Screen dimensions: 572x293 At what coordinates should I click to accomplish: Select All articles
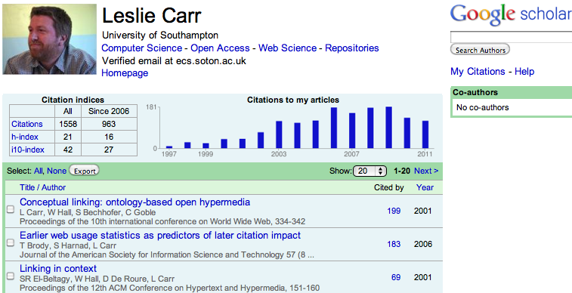coord(38,171)
